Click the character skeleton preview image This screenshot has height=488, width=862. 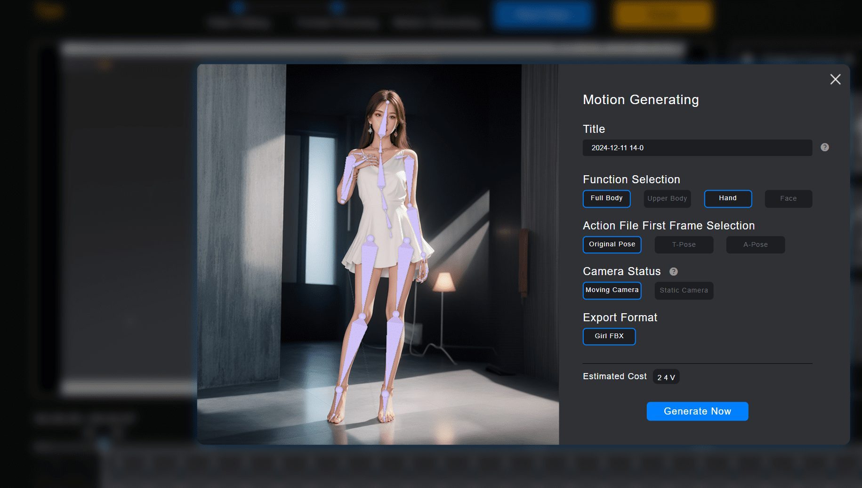coord(378,254)
